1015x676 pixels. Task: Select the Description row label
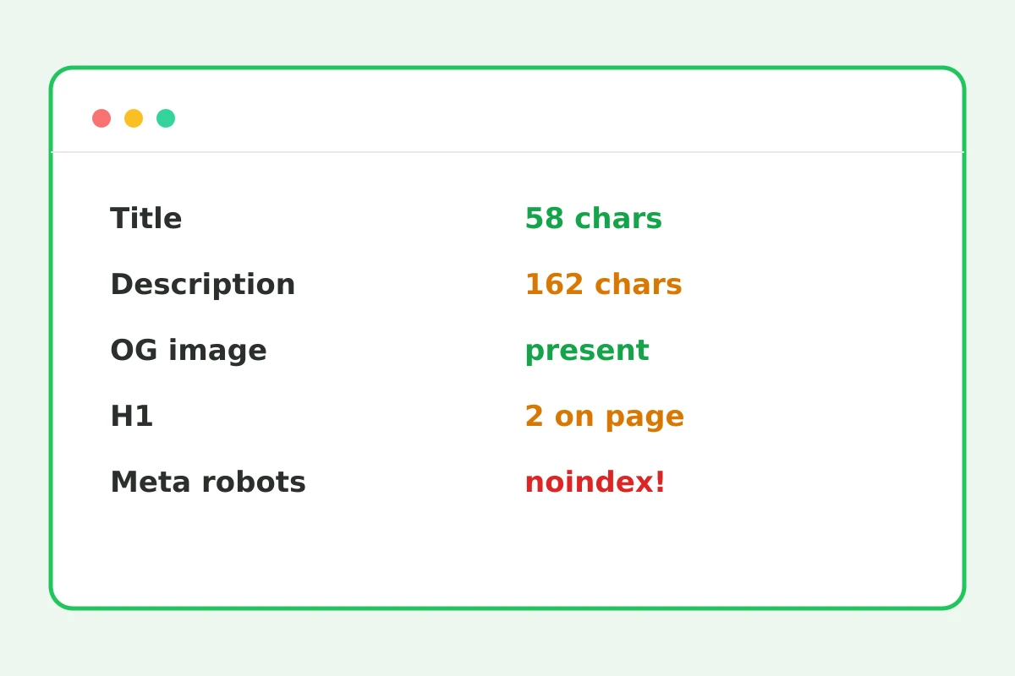203,285
